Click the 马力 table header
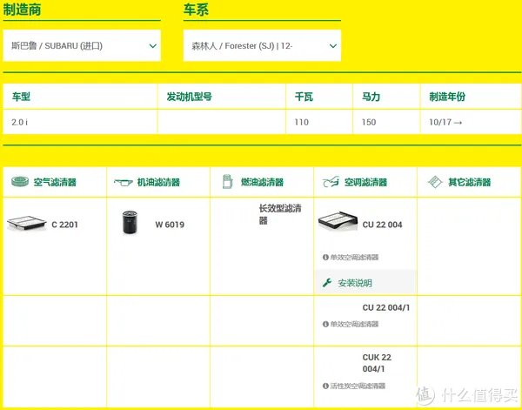This screenshot has height=410, width=522. (x=386, y=97)
